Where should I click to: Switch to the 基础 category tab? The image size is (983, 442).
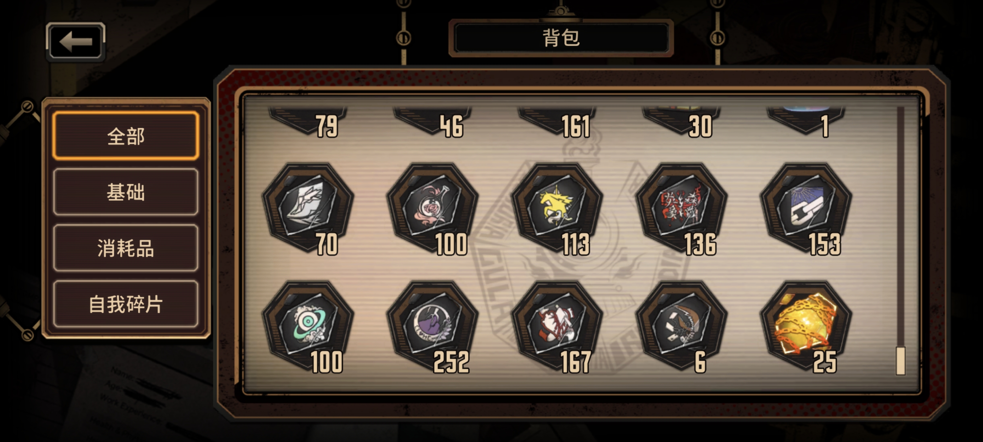[x=126, y=192]
